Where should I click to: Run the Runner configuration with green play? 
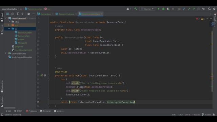coord(158,9)
